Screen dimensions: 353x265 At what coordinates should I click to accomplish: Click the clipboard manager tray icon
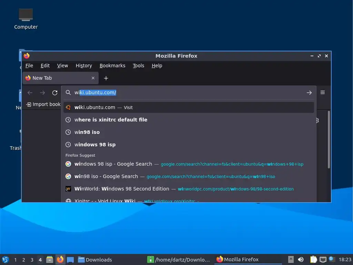(x=313, y=259)
